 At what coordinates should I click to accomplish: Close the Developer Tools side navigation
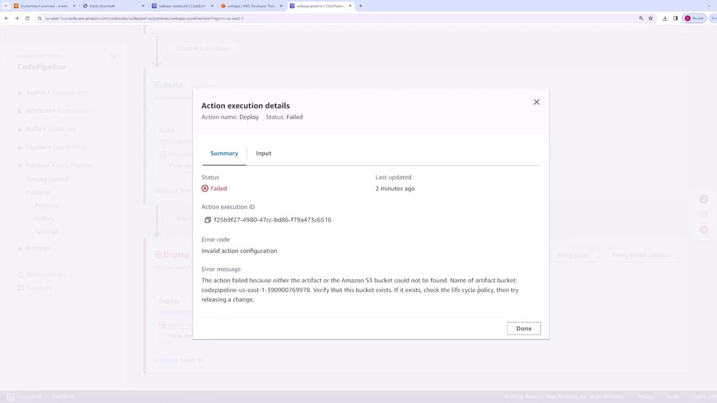(x=113, y=57)
